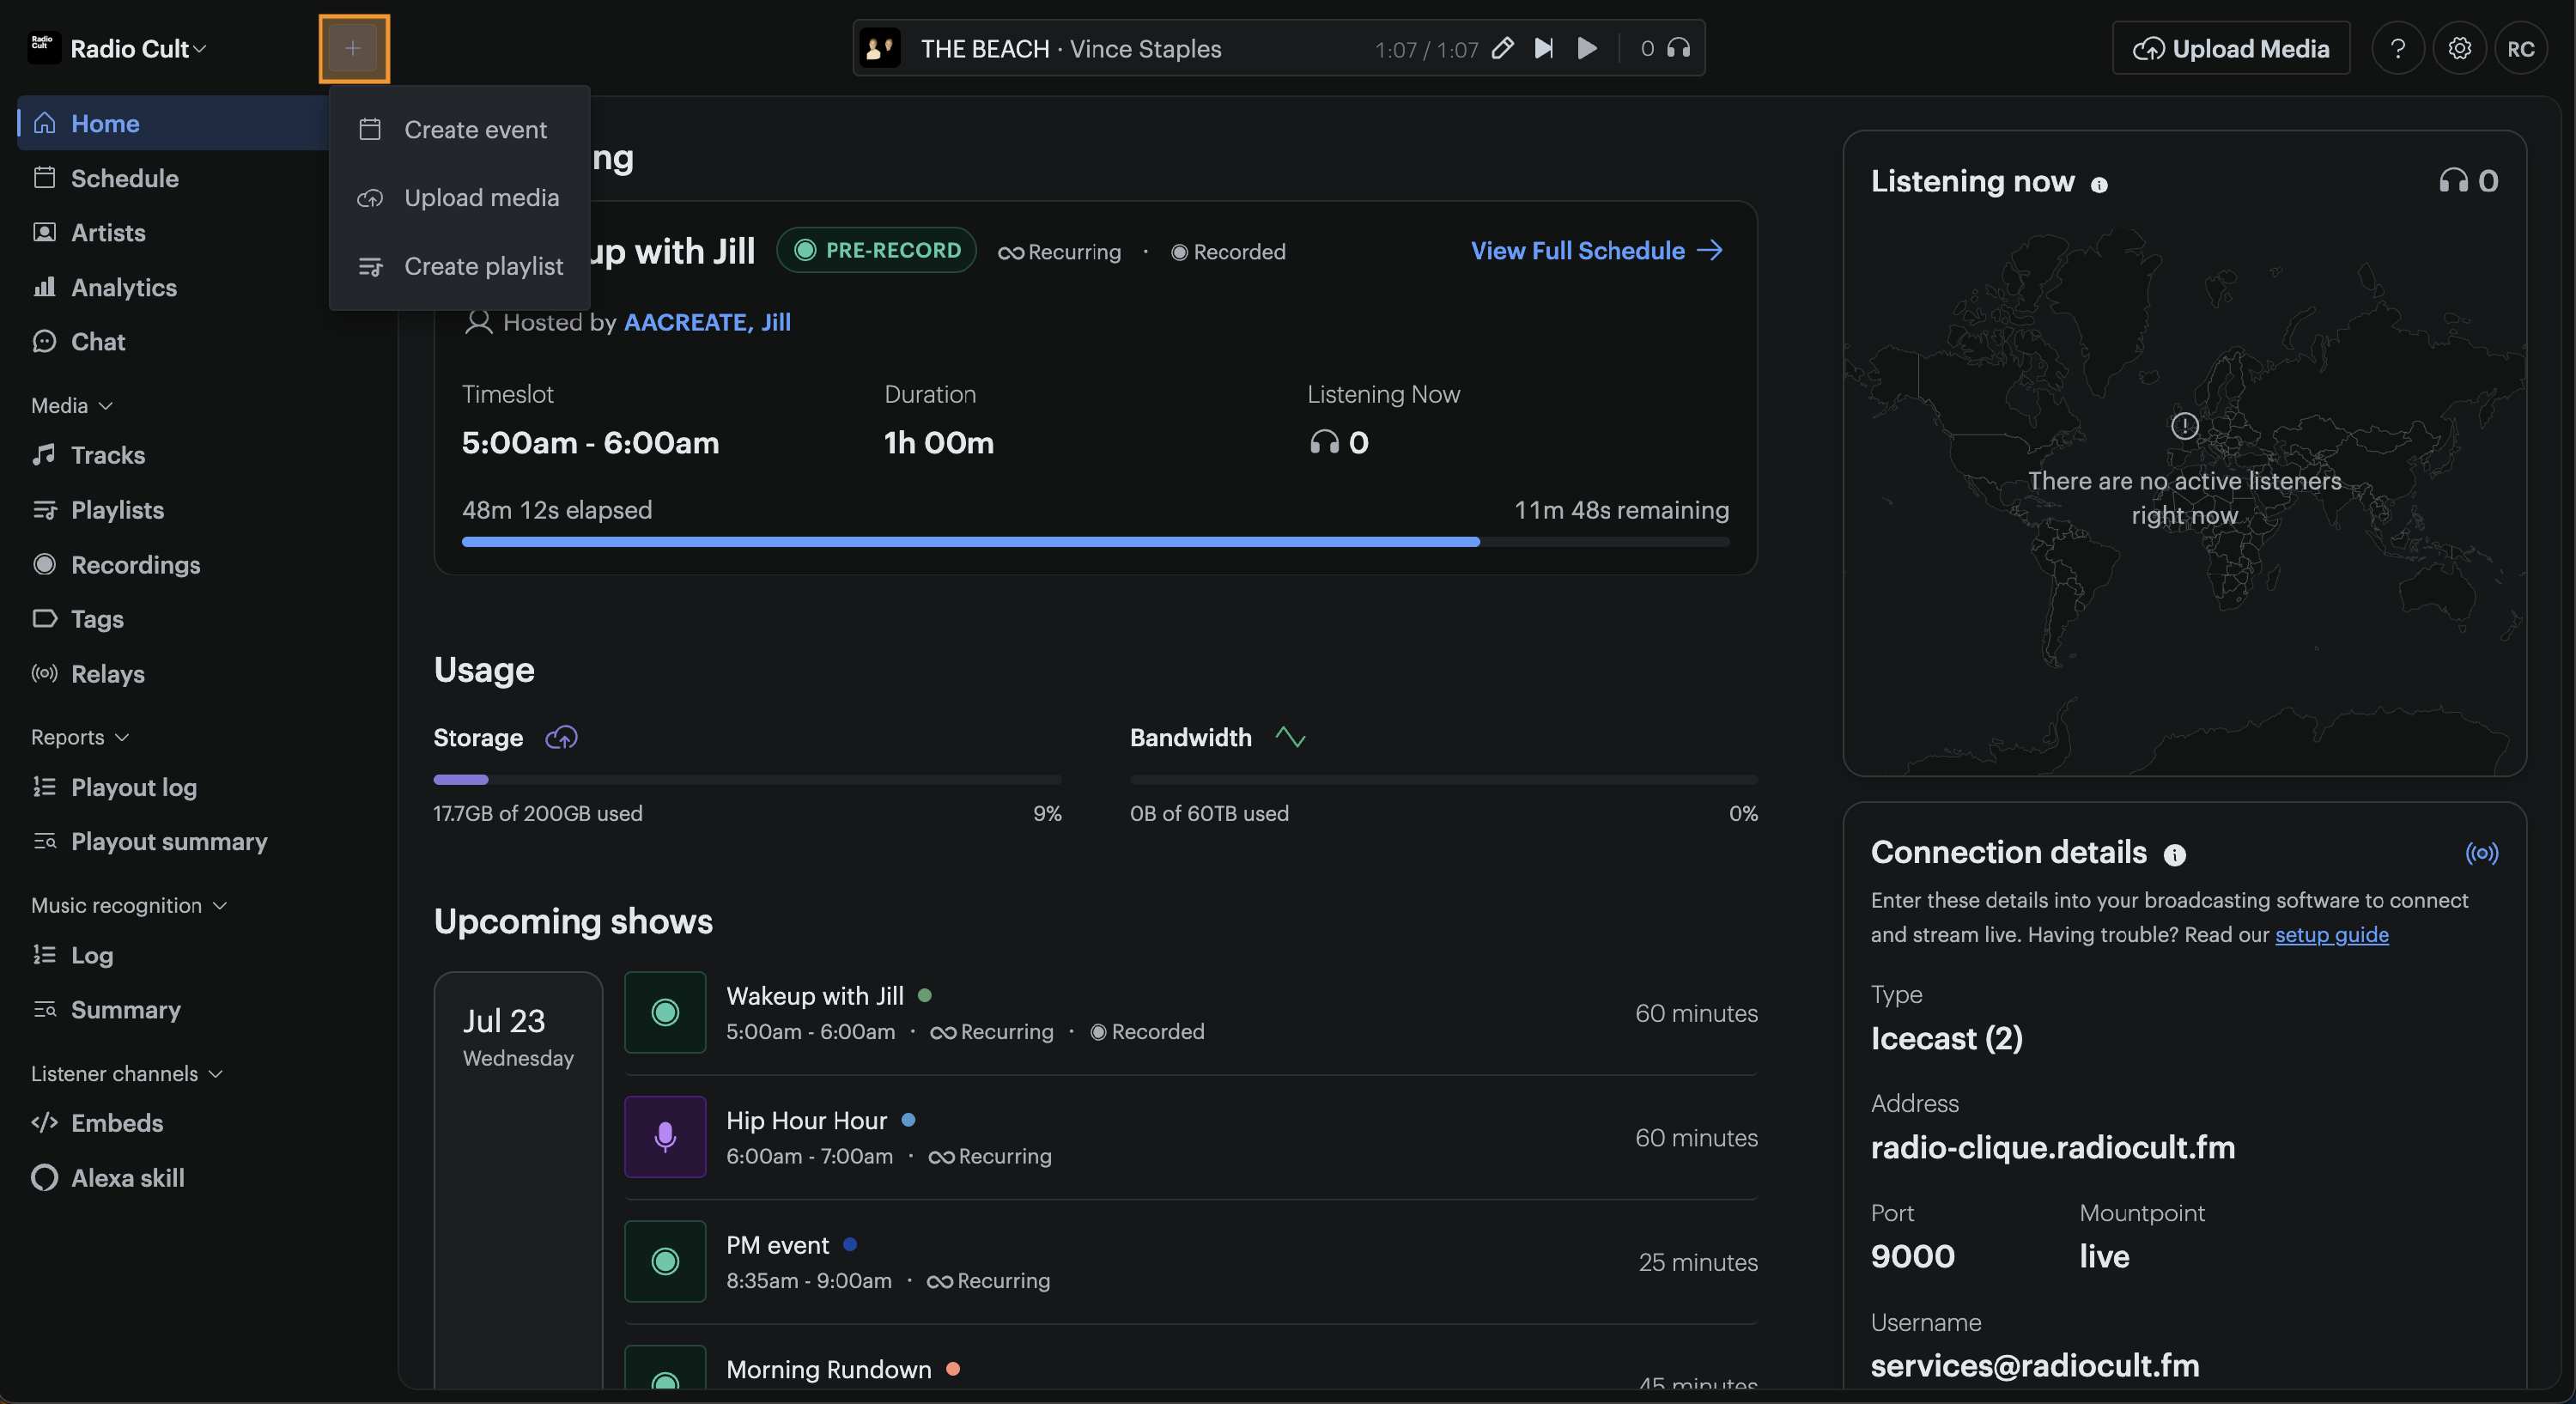Image resolution: width=2576 pixels, height=1404 pixels.
Task: Select Create playlist from the menu
Action: click(460, 266)
